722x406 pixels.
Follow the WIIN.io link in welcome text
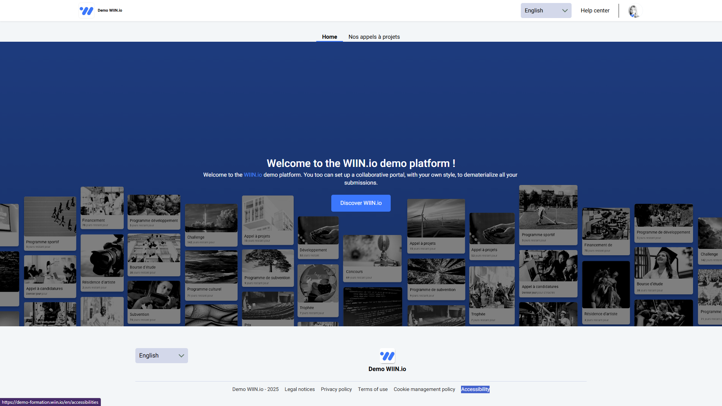[x=253, y=175]
